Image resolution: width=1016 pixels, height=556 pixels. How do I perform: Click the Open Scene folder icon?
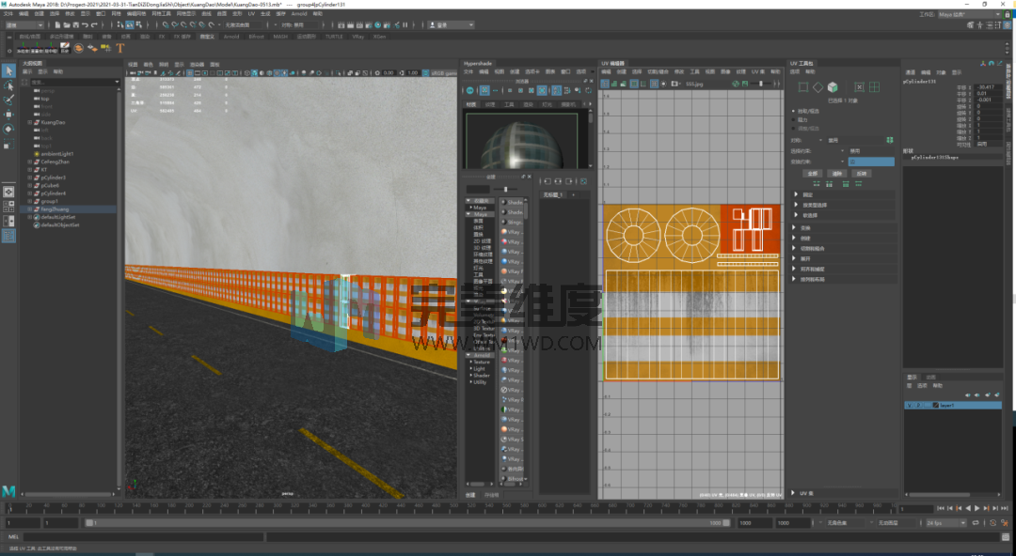tap(67, 25)
